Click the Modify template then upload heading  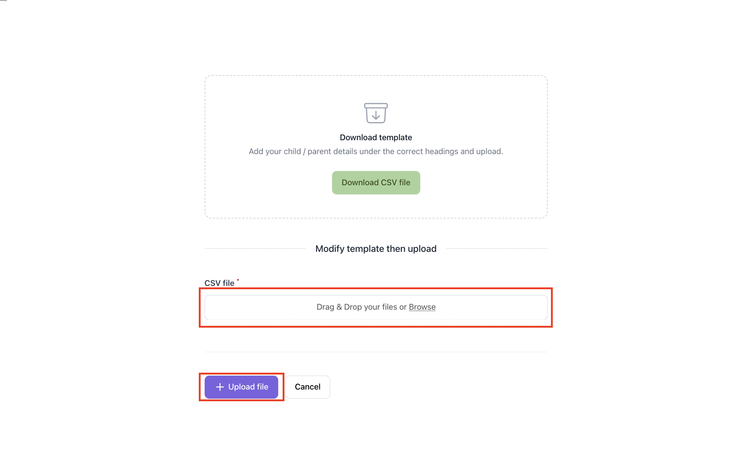click(376, 249)
